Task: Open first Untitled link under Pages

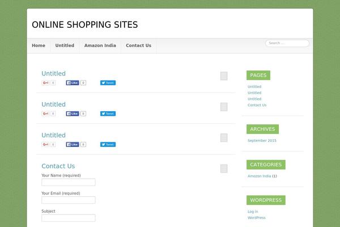Action: (x=254, y=86)
